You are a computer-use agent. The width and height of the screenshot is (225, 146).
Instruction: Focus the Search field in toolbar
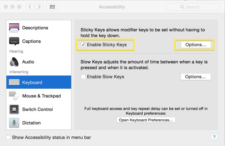tap(193, 7)
